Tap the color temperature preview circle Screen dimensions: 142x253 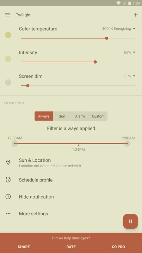click(x=8, y=35)
